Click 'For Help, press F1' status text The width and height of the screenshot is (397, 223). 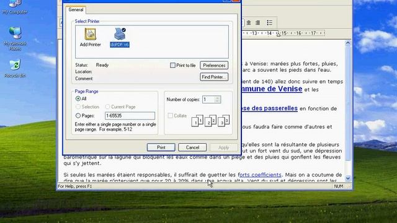click(x=75, y=186)
